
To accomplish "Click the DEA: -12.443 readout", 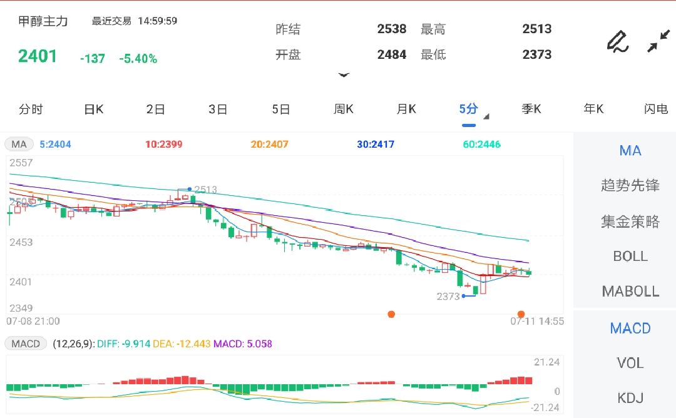I will 182,344.
